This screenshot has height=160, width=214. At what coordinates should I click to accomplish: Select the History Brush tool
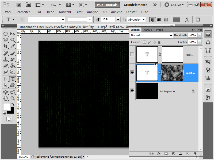(13, 59)
